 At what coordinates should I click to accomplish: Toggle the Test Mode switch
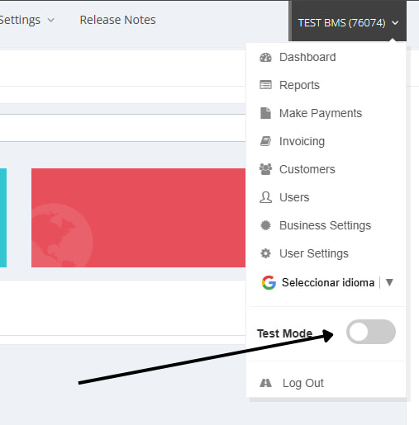click(371, 332)
